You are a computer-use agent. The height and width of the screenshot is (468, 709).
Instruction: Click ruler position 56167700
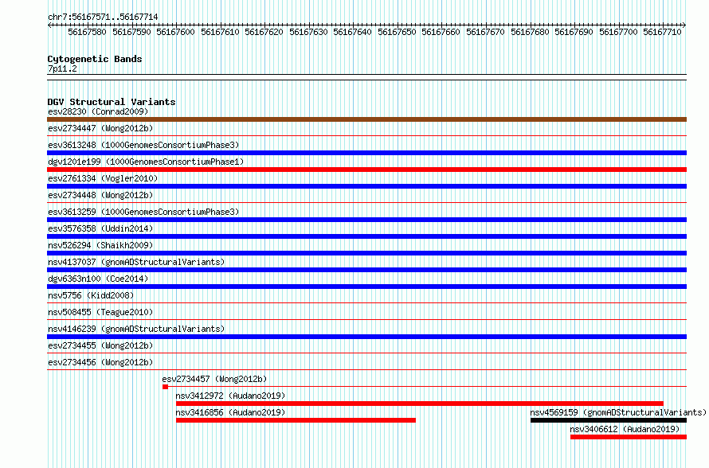(618, 32)
